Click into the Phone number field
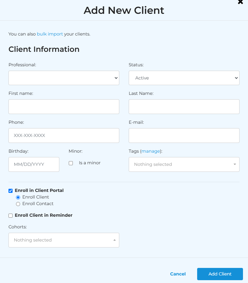Viewport: 248px width, 283px height. click(x=64, y=135)
